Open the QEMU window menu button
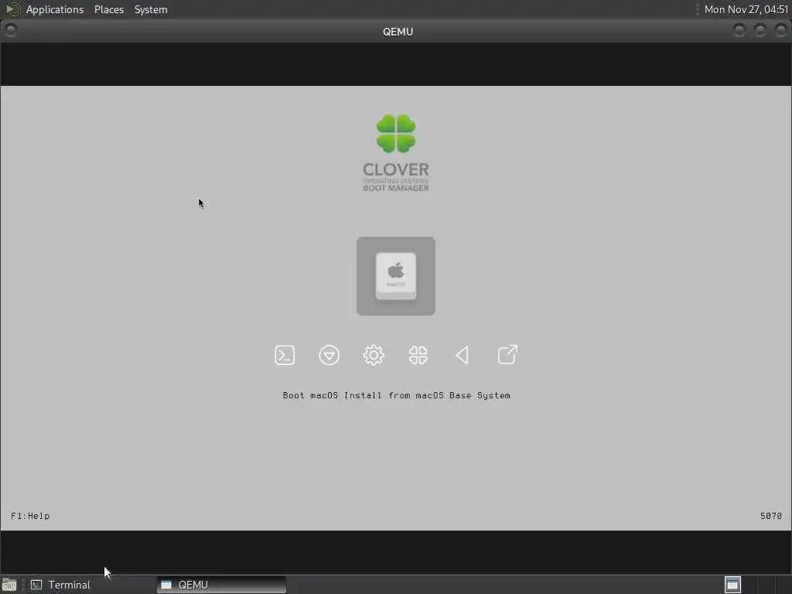This screenshot has width=792, height=594. coord(10,30)
